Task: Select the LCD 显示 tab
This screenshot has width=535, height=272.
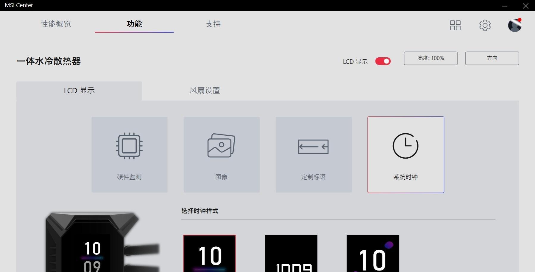Action: coord(79,91)
